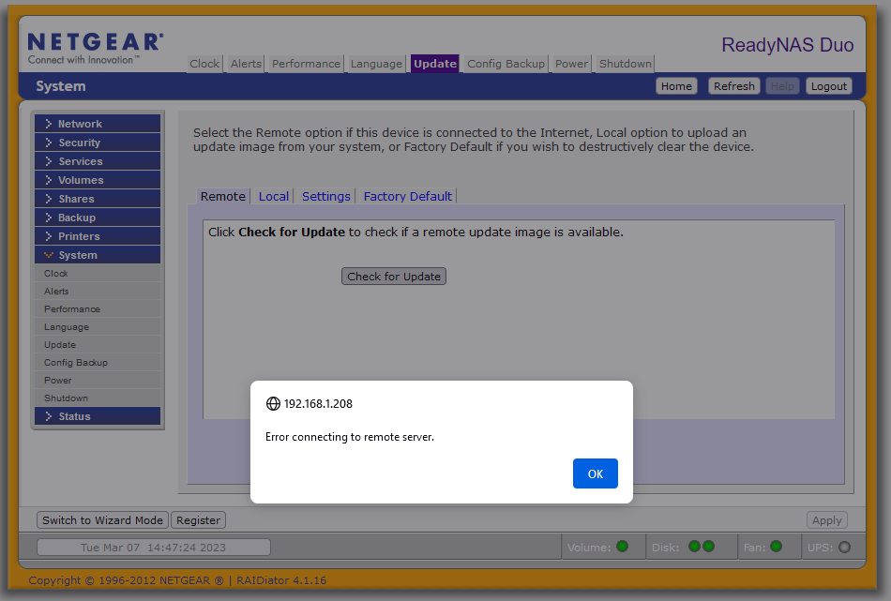Click the UPS grey status indicator

pos(844,548)
